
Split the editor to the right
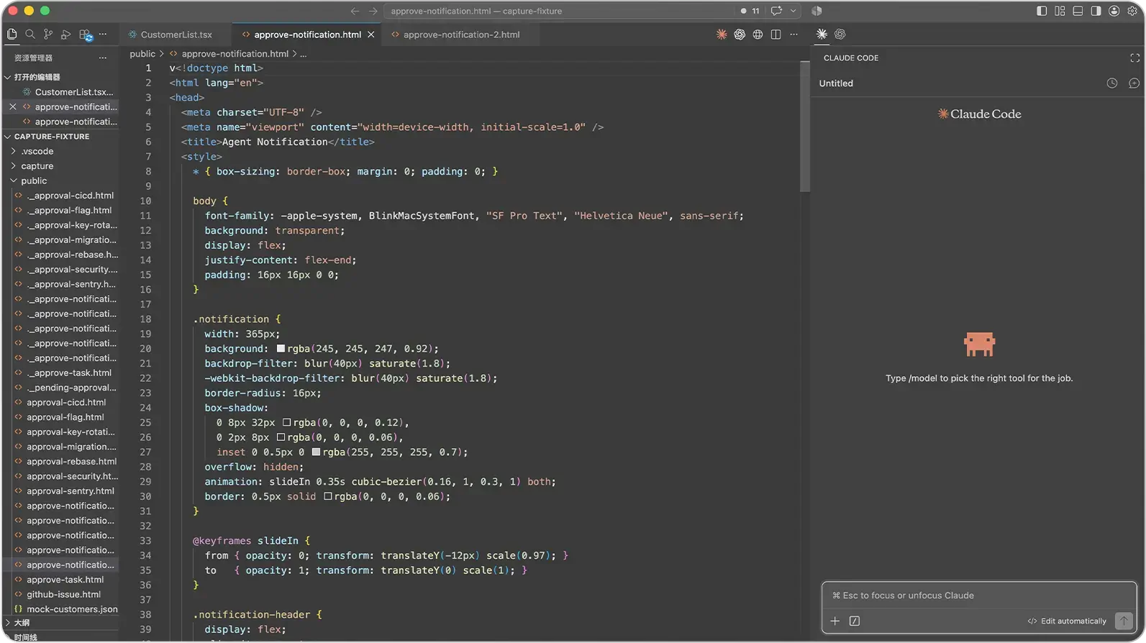tap(776, 34)
